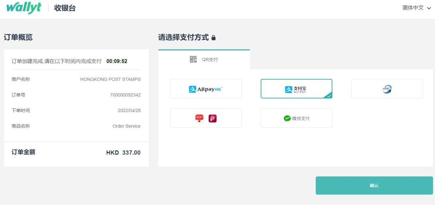Click the checkmark on selected Alipay card
The width and height of the screenshot is (435, 205).
(x=328, y=96)
